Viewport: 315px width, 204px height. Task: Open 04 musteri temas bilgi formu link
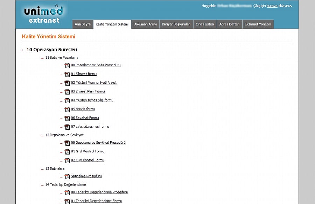tap(92, 100)
